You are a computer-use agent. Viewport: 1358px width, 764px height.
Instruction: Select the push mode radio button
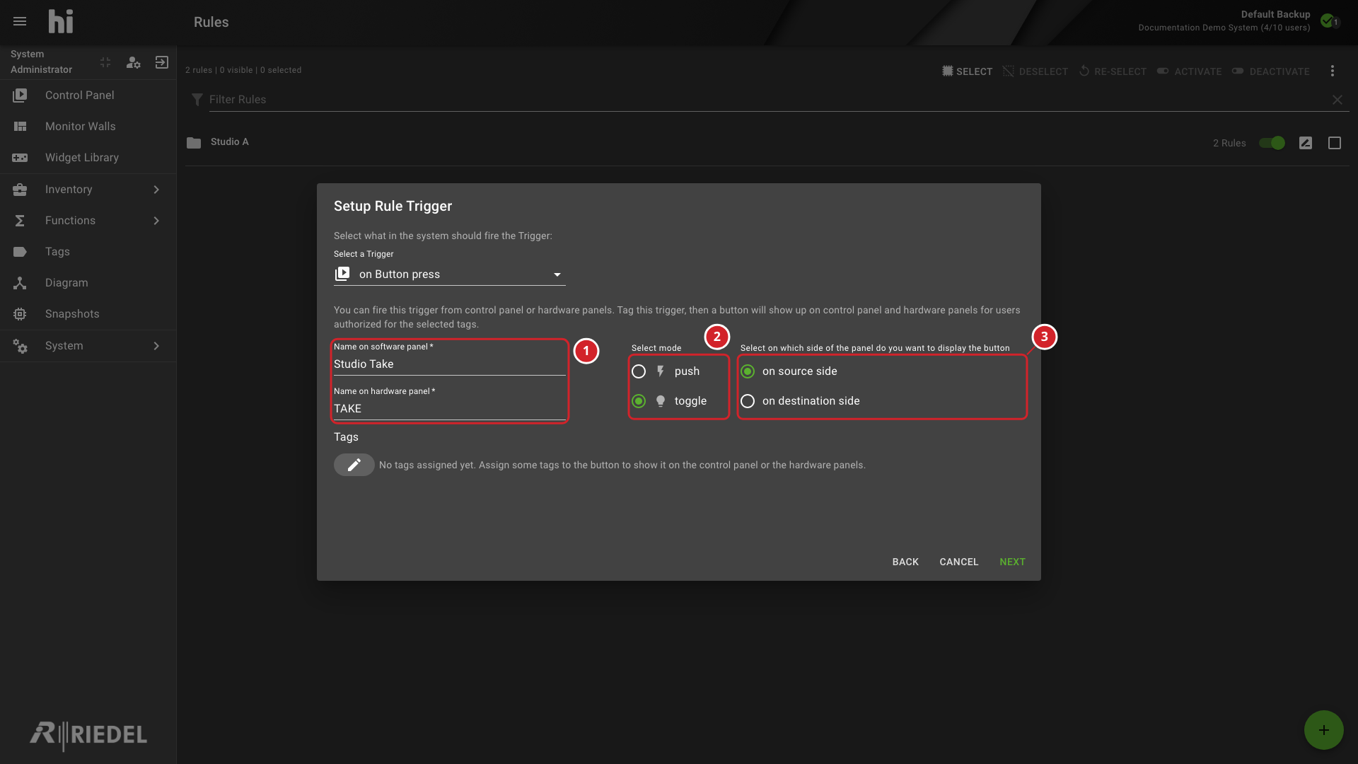pyautogui.click(x=639, y=371)
